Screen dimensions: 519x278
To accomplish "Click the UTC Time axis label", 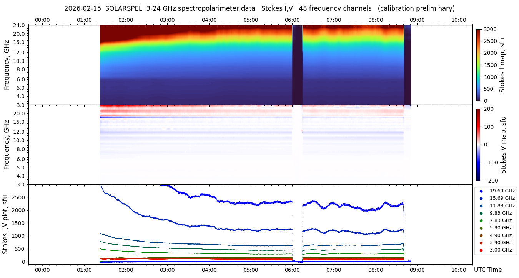I will point(488,270).
